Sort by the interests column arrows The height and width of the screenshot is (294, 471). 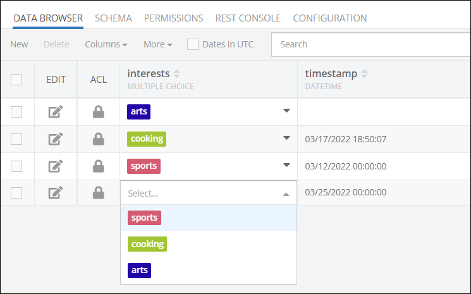point(176,73)
